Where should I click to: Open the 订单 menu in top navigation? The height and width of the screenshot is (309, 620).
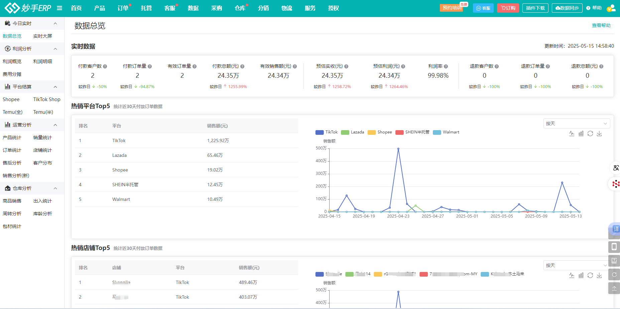(123, 8)
